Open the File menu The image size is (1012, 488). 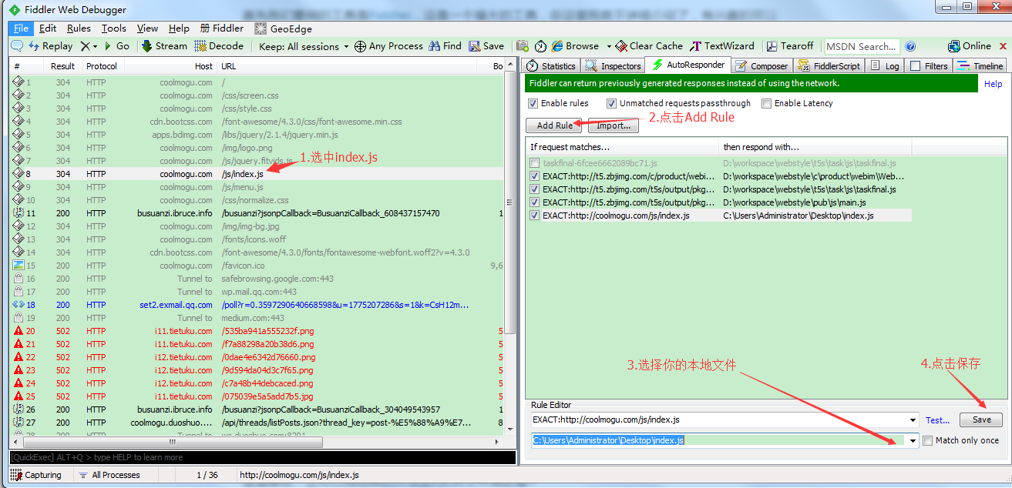coord(21,28)
